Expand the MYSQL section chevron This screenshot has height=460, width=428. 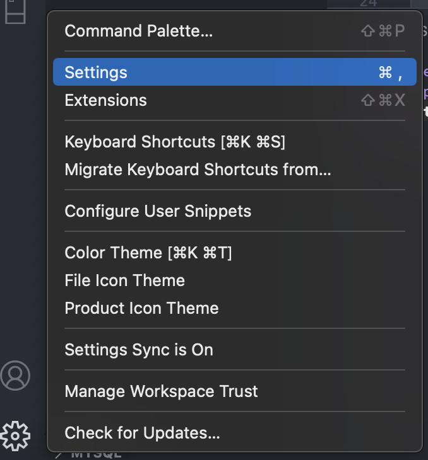point(59,454)
